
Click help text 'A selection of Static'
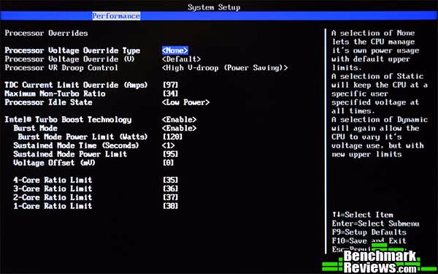pos(377,77)
